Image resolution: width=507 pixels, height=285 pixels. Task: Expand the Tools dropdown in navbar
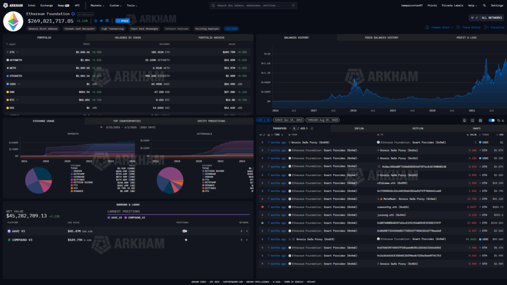click(132, 5)
